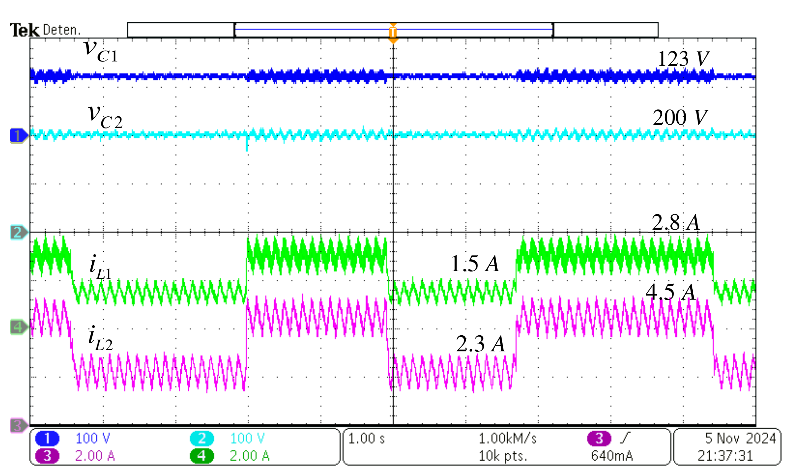Click the 'Deten.' acquisition status
The image size is (790, 476).
62,30
